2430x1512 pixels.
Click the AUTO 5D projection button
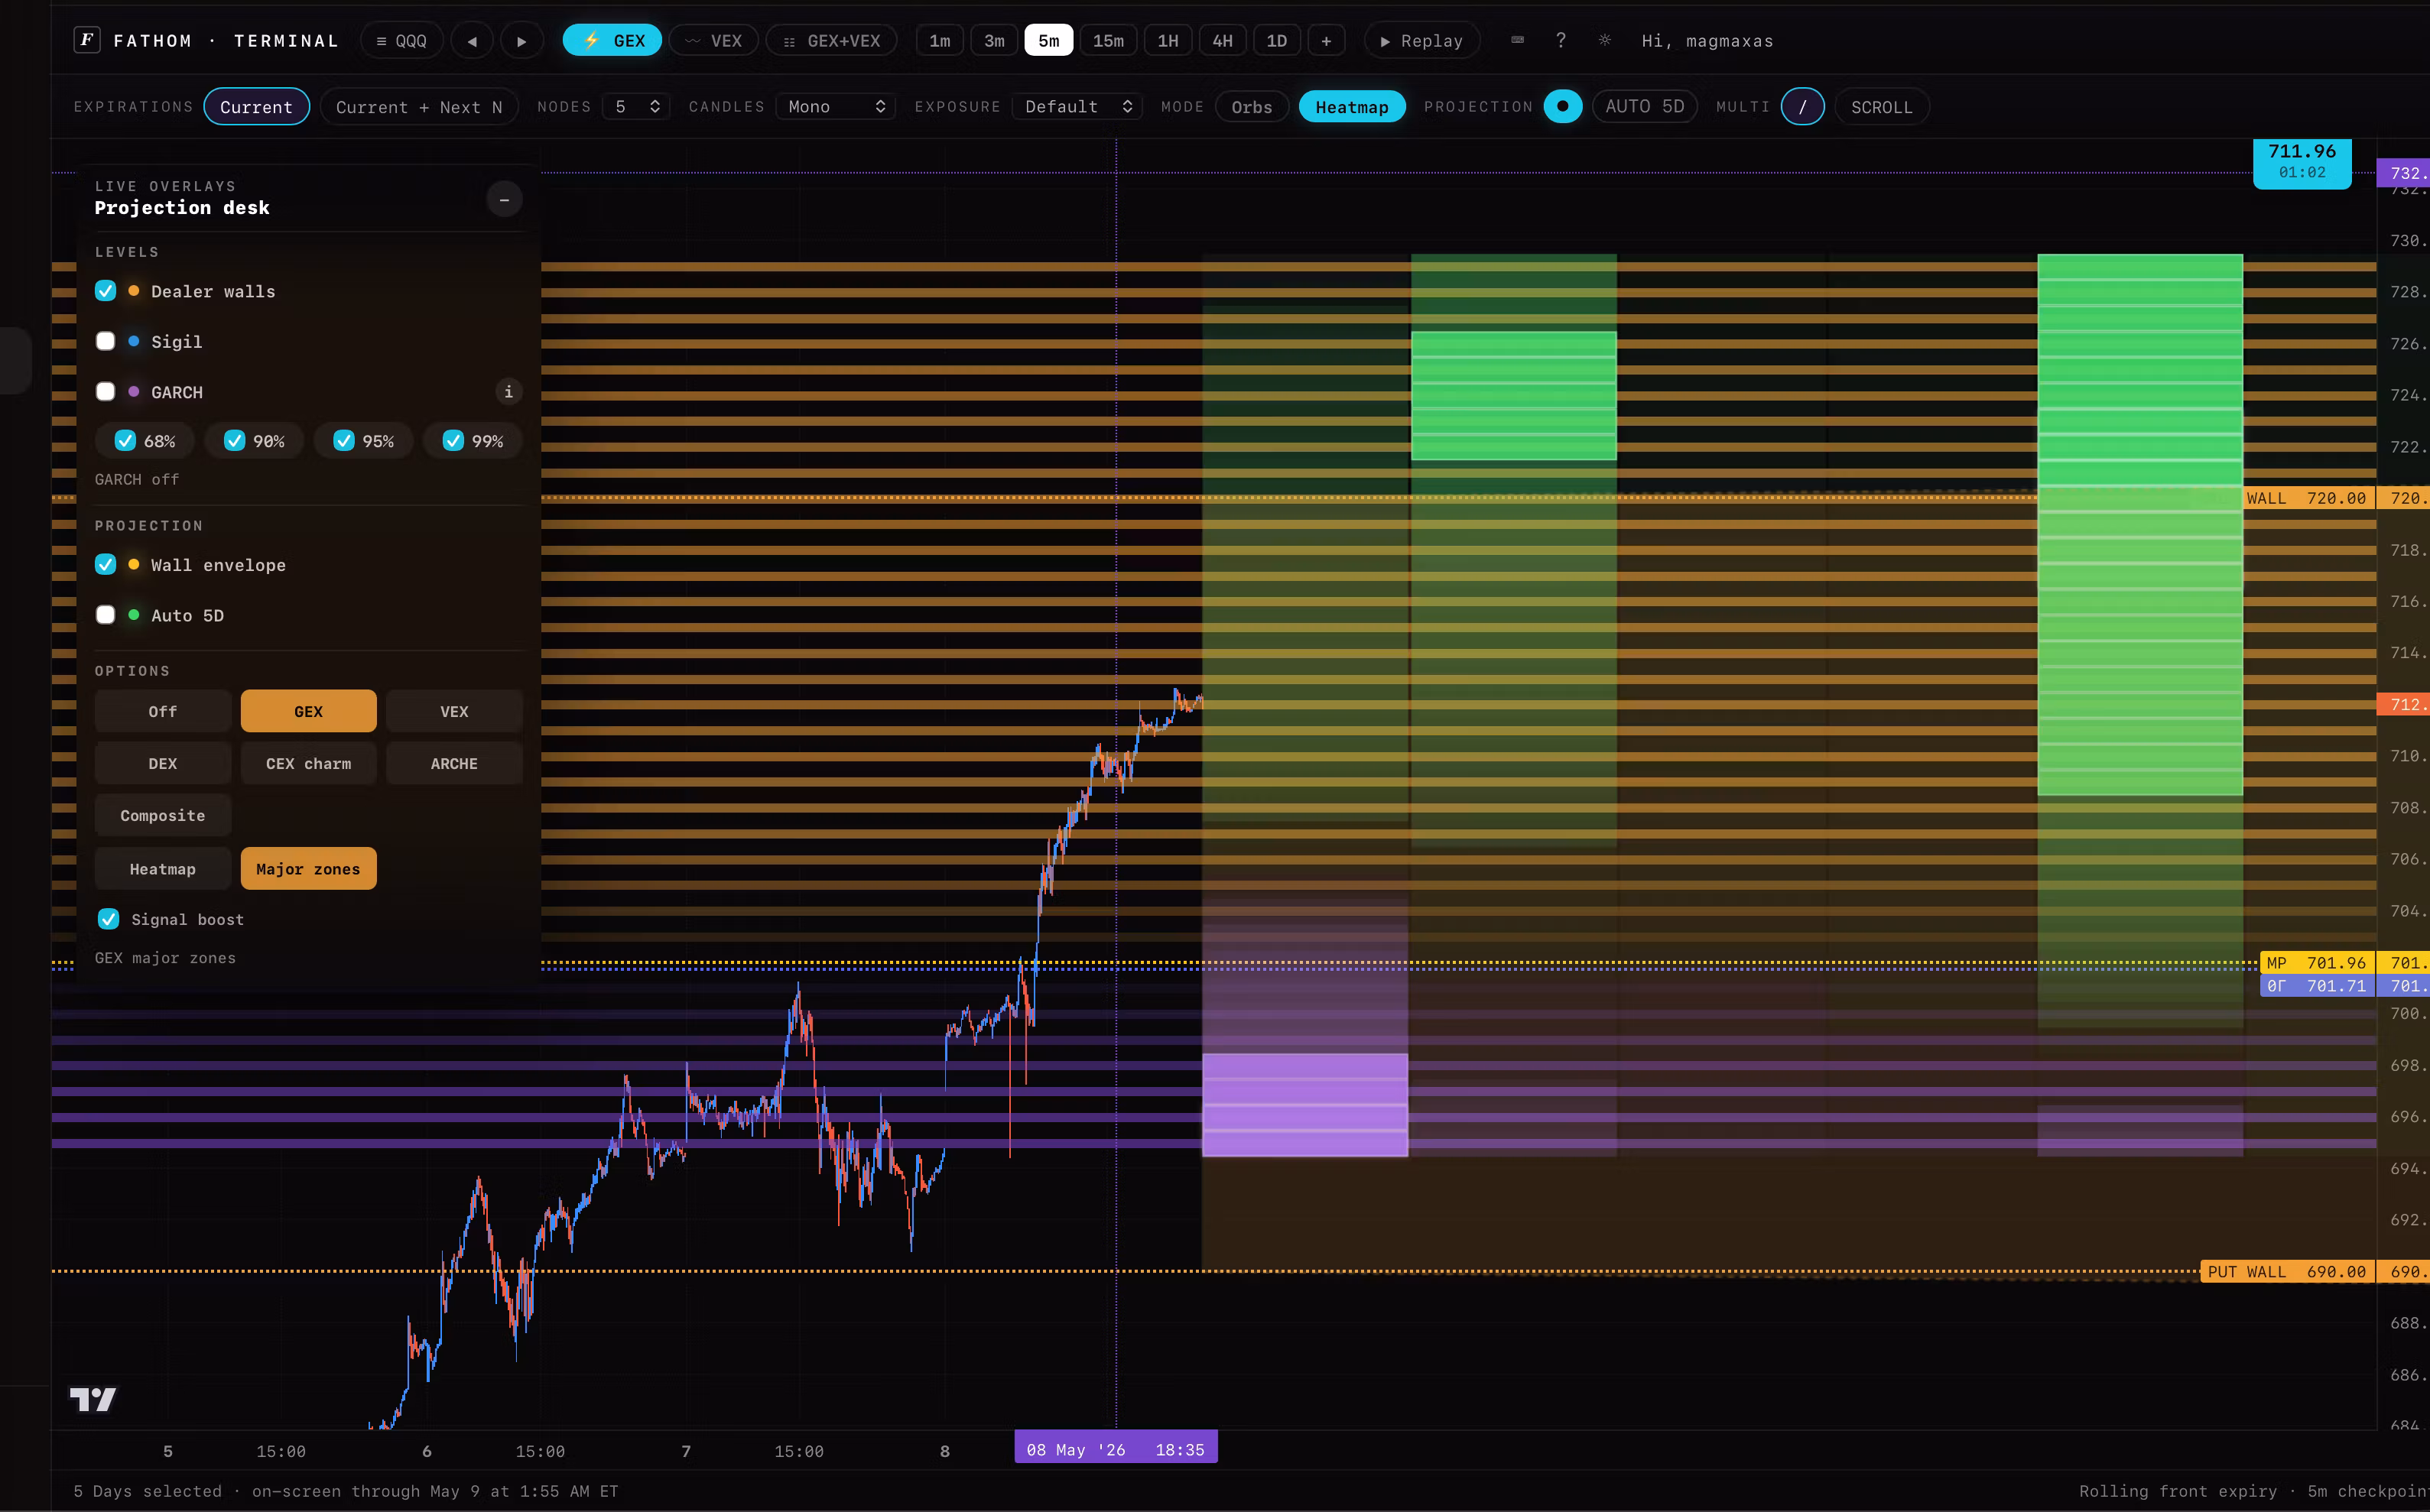tap(1645, 107)
